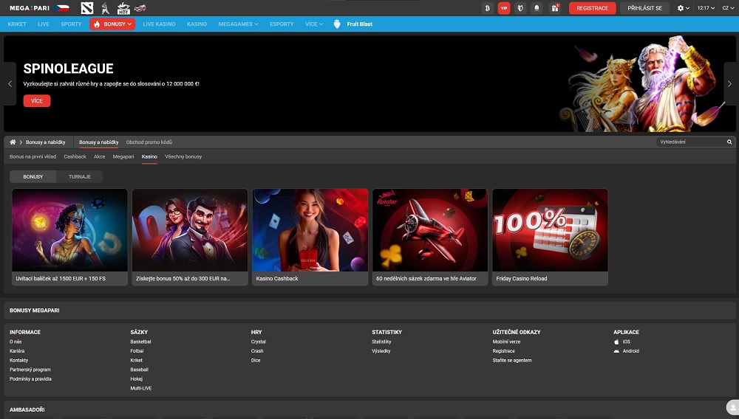
Task: Click the PŘIHLÁSIT SE button
Action: (644, 8)
